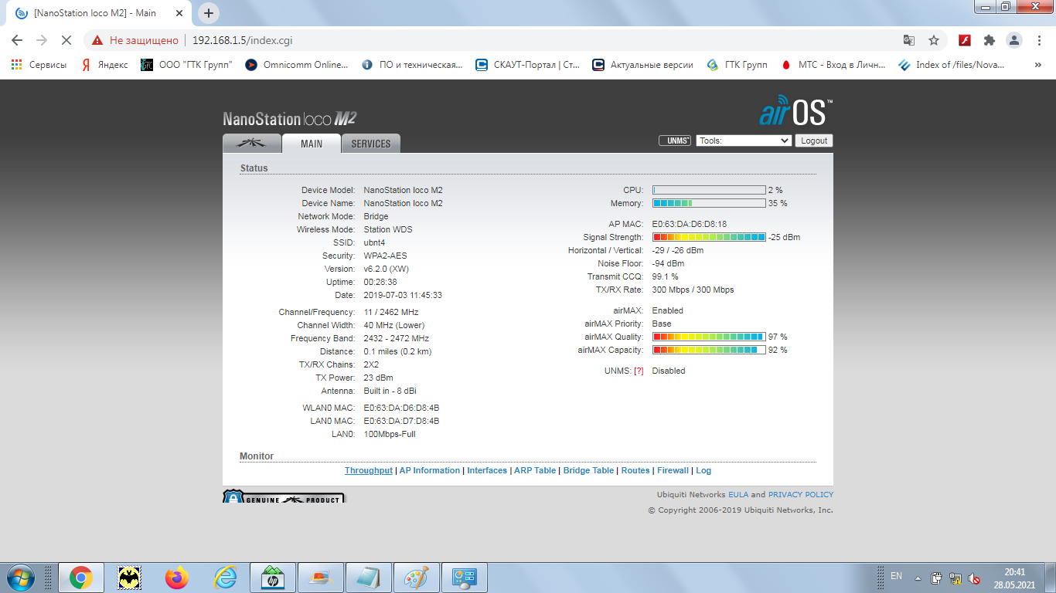Open the Bridge Table link
The width and height of the screenshot is (1056, 593).
pos(588,470)
